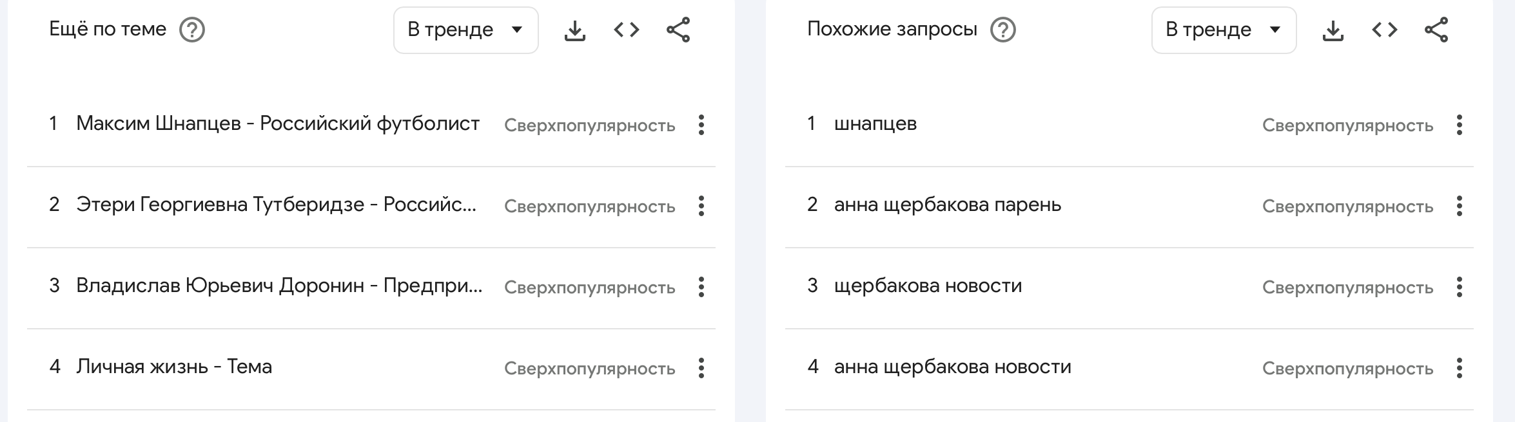Expand 'В тренде' dropdown in 'Похожие запросы'
The width and height of the screenshot is (1515, 422).
[x=1224, y=30]
